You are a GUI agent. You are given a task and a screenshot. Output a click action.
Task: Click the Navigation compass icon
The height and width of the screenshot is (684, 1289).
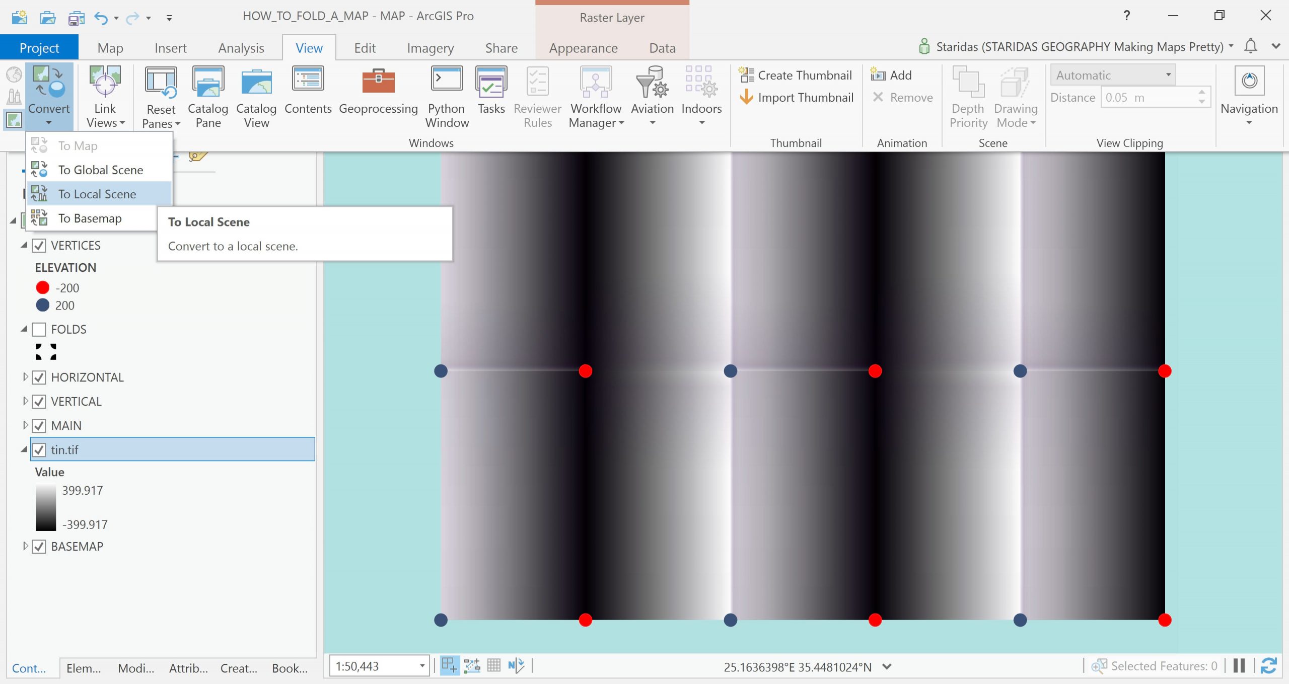(x=1249, y=81)
